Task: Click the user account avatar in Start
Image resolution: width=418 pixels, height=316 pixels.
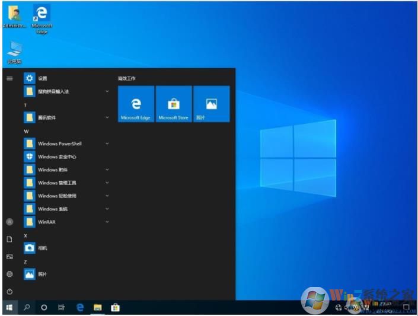Action: click(x=9, y=221)
